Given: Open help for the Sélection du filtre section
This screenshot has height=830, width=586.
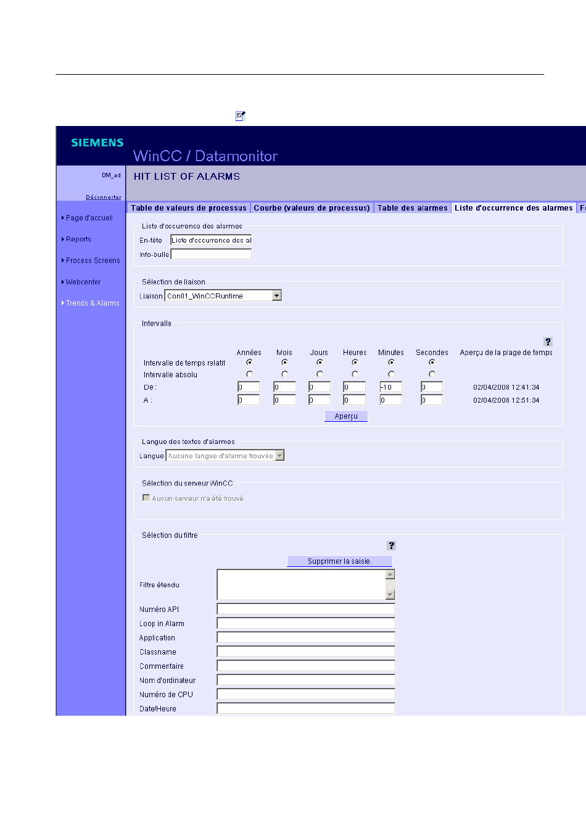Looking at the screenshot, I should click(x=391, y=545).
